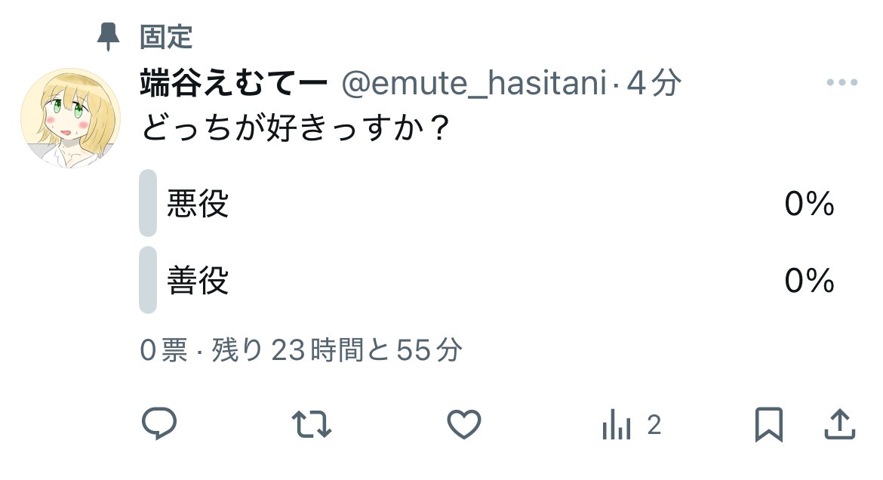883x480 pixels.
Task: Click the 0票 vote count text
Action: pyautogui.click(x=164, y=350)
